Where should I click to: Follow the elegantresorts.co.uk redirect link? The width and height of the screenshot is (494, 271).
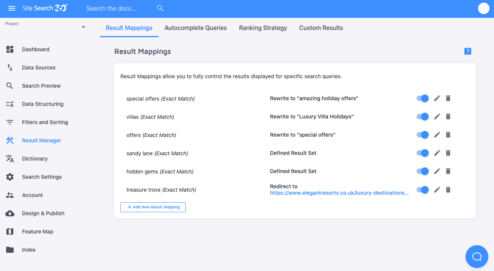pyautogui.click(x=339, y=193)
